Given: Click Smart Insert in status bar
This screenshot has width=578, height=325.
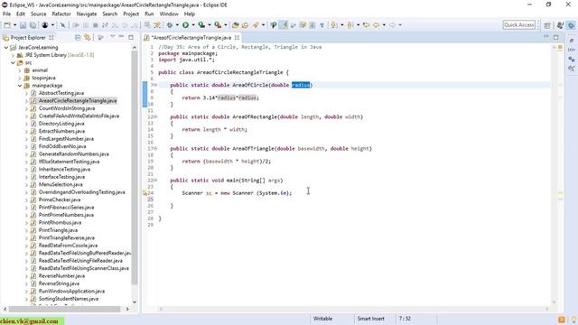Looking at the screenshot, I should [370, 319].
